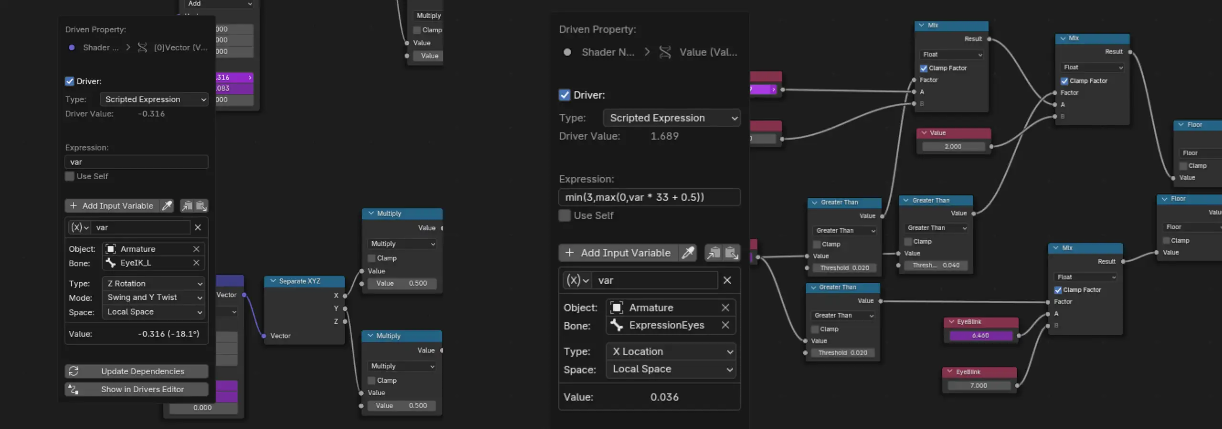Click Update Dependencies button
This screenshot has width=1222, height=429.
coord(137,371)
